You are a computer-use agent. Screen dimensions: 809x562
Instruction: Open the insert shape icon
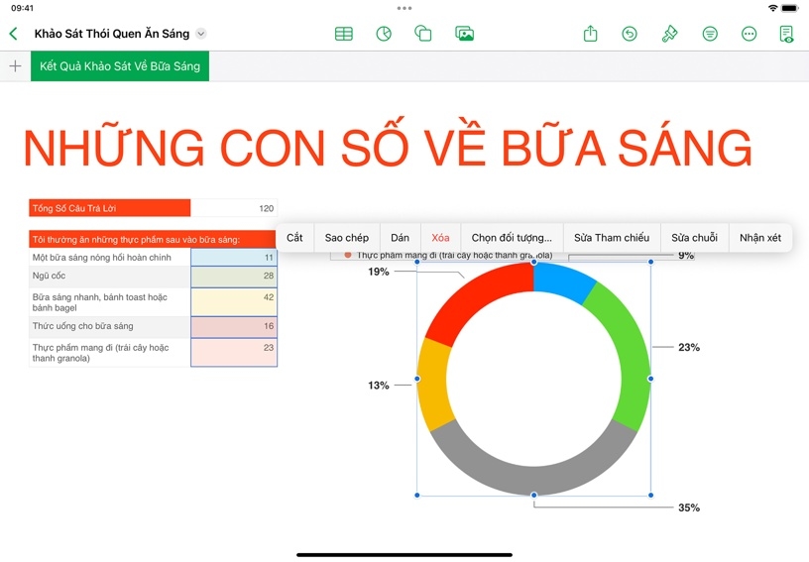(x=423, y=34)
